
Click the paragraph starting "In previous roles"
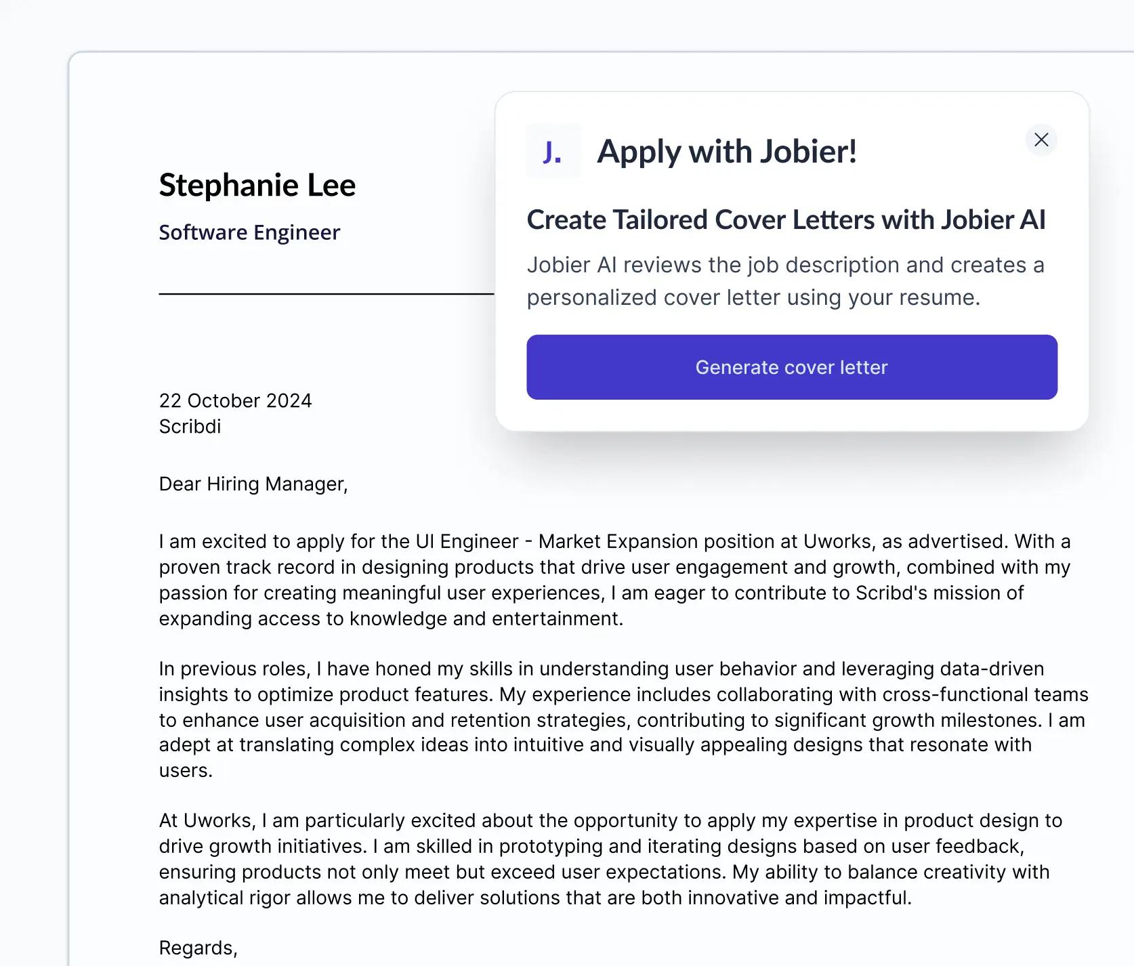click(x=610, y=719)
